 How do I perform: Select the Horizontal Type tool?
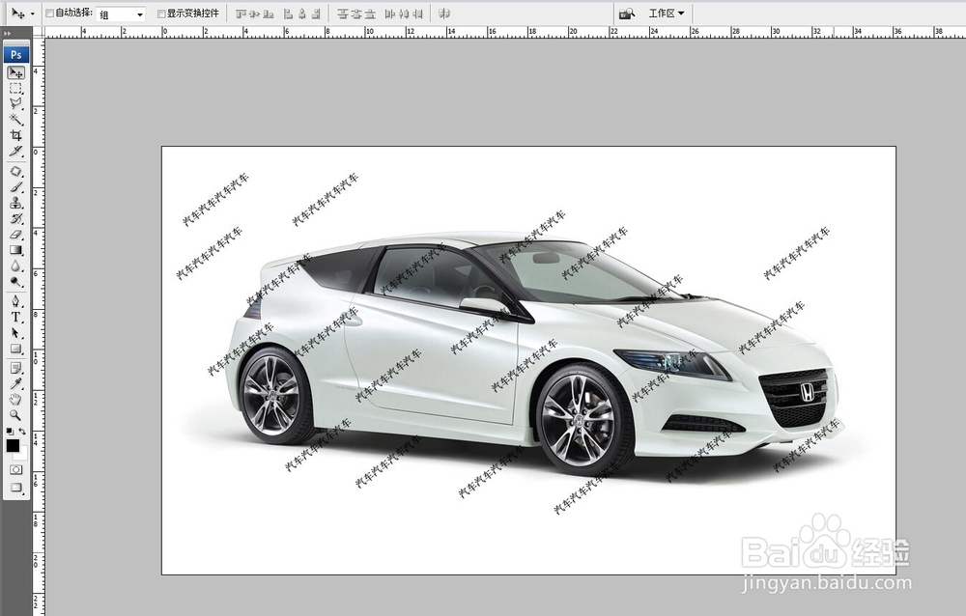[16, 318]
